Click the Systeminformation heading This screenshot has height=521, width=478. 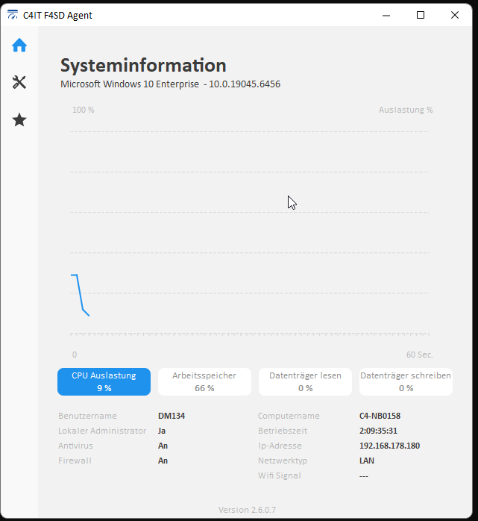[x=143, y=65]
